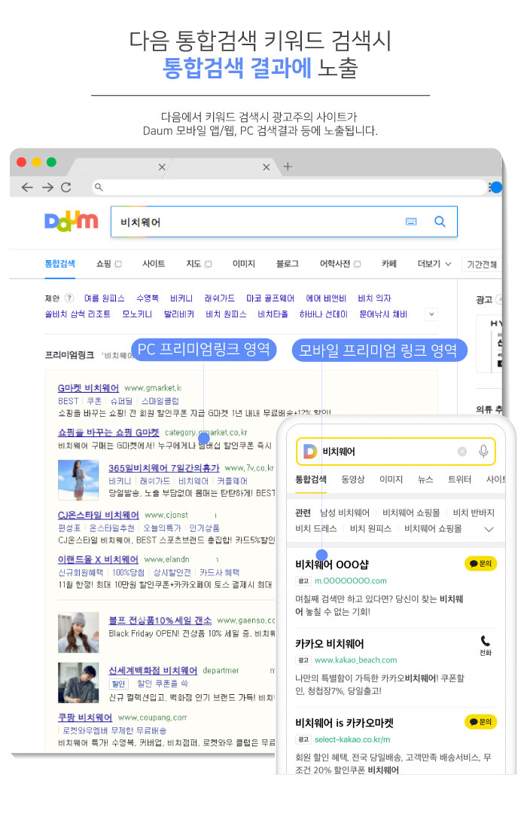Click the Daum logo
Viewport: 527px width, 814px height.
[71, 222]
